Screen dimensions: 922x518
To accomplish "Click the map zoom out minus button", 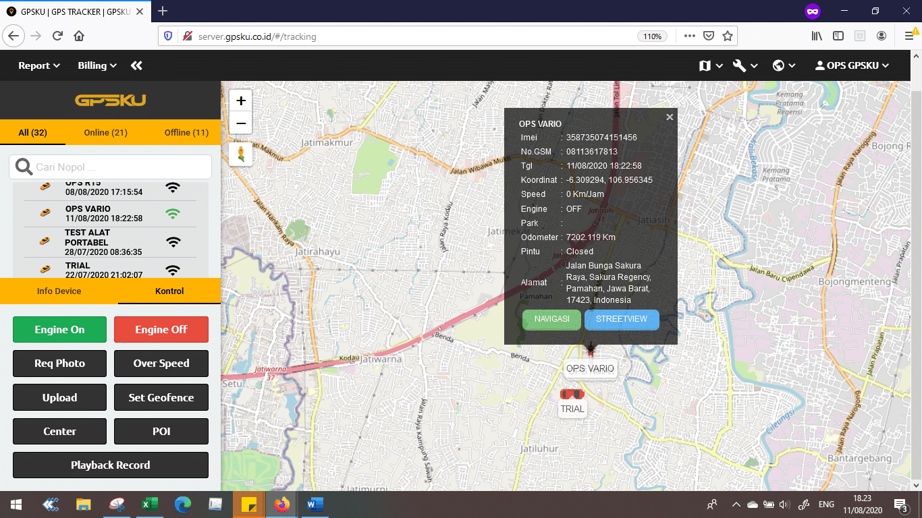I will coord(241,123).
